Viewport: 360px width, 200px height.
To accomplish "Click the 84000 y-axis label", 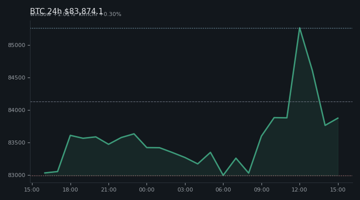I will click(16, 110).
